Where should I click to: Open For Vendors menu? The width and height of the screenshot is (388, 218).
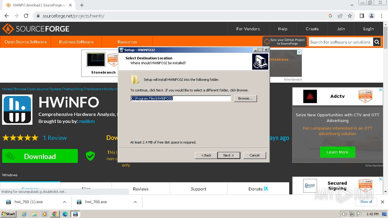point(248,29)
